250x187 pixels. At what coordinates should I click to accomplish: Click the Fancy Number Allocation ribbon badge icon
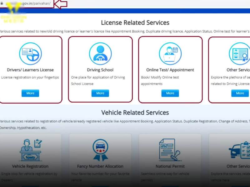coord(100,150)
